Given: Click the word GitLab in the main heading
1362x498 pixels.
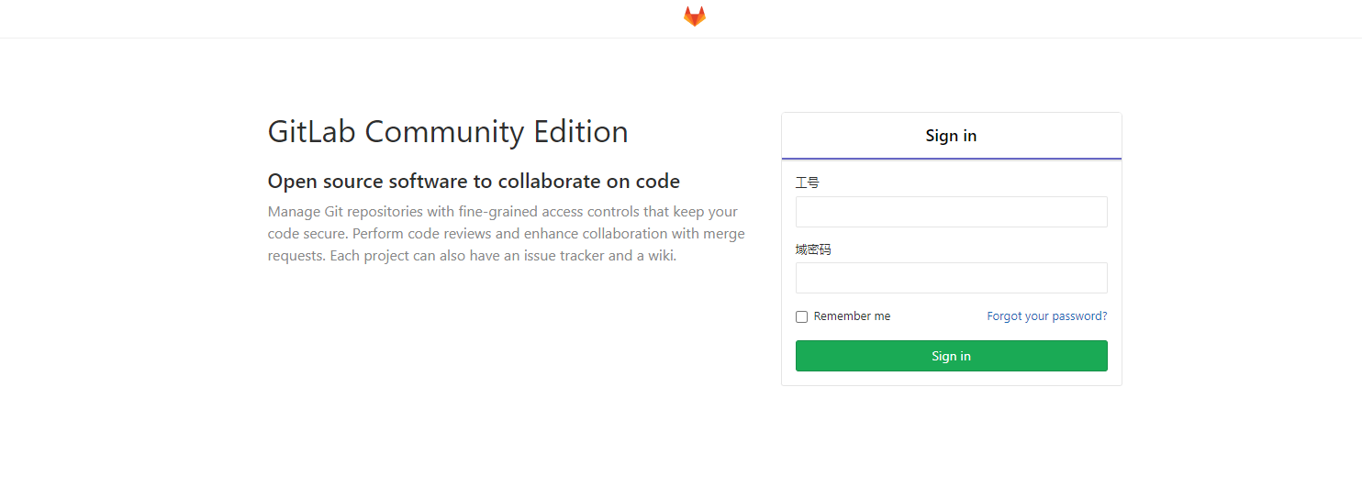Looking at the screenshot, I should (x=312, y=132).
